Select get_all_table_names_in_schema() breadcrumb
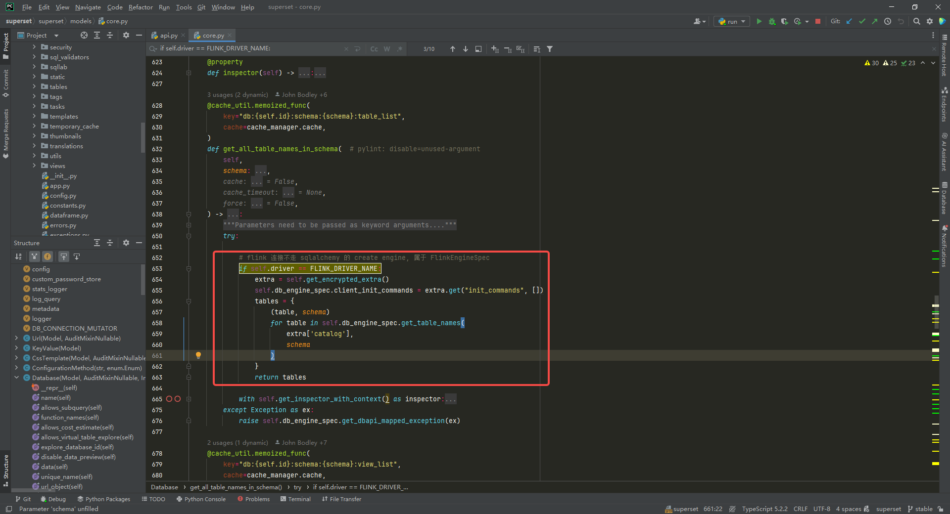The width and height of the screenshot is (950, 514). [236, 487]
